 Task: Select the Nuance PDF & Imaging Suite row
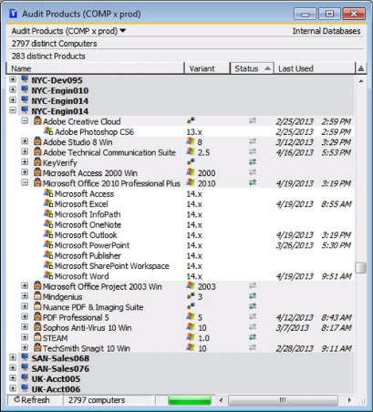point(180,307)
